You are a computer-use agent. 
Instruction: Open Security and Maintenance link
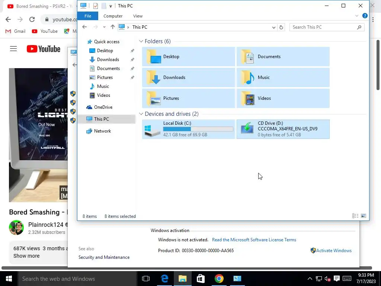click(104, 257)
